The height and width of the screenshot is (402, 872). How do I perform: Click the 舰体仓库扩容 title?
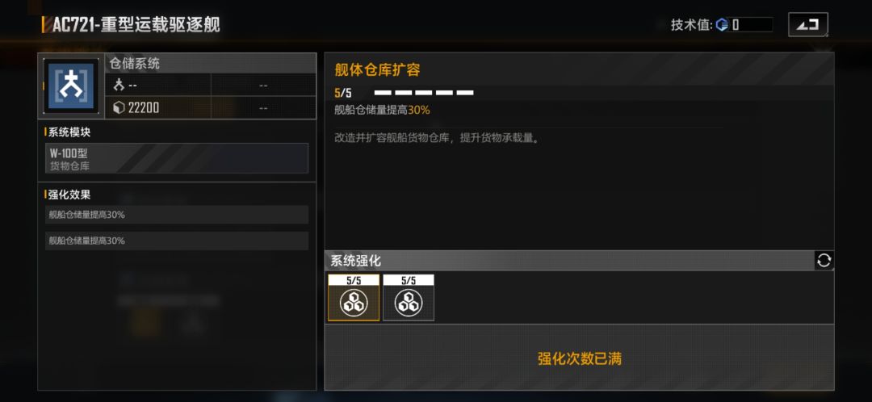[377, 70]
